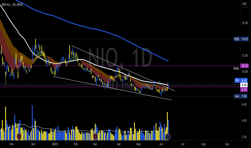Select the purple horizontal line at 8.15
Image resolution: width=251 pixels, height=148 pixels.
point(120,87)
